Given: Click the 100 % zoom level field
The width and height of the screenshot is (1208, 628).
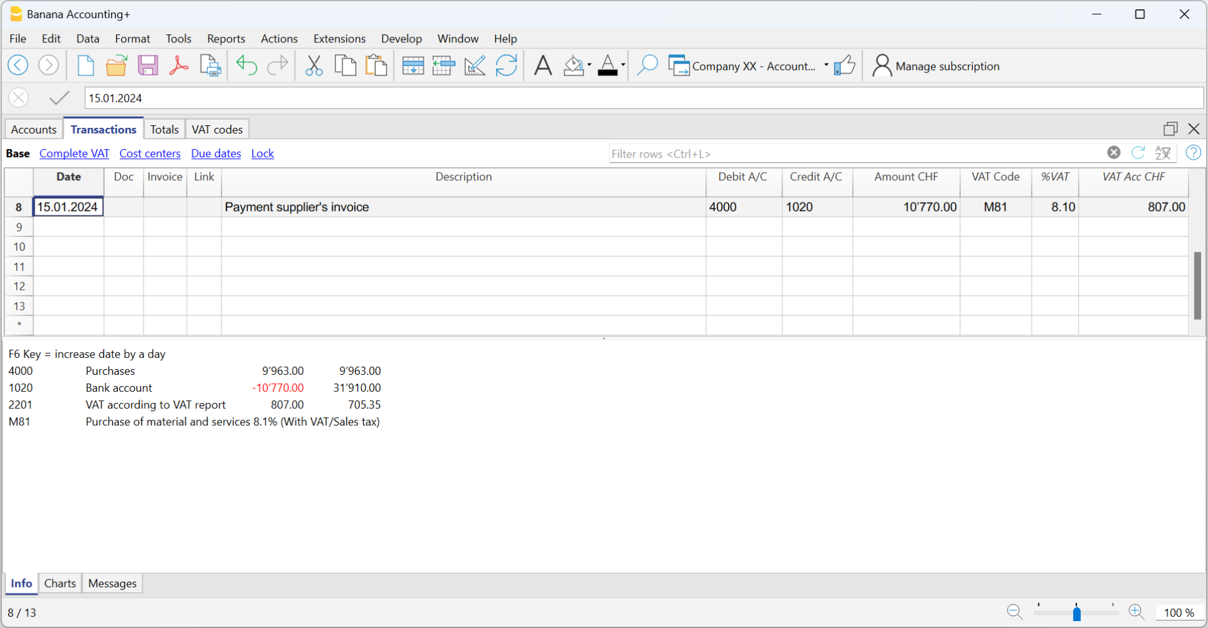Looking at the screenshot, I should (1179, 612).
